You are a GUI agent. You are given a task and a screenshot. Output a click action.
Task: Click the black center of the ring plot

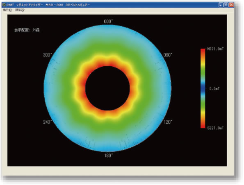107,88
